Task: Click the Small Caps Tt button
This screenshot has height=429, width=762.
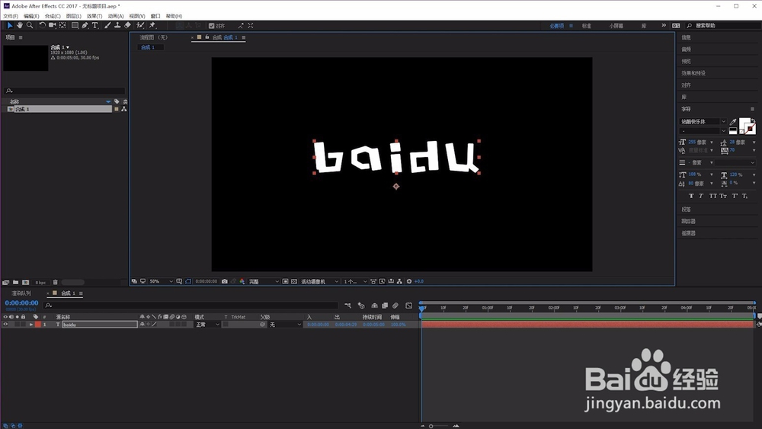Action: [723, 196]
